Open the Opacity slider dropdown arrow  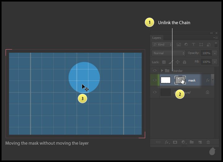[x=215, y=53]
